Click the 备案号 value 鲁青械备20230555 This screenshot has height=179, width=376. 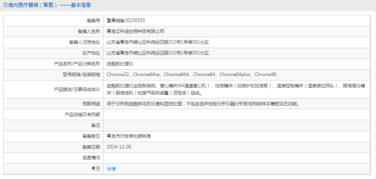[x=126, y=21]
